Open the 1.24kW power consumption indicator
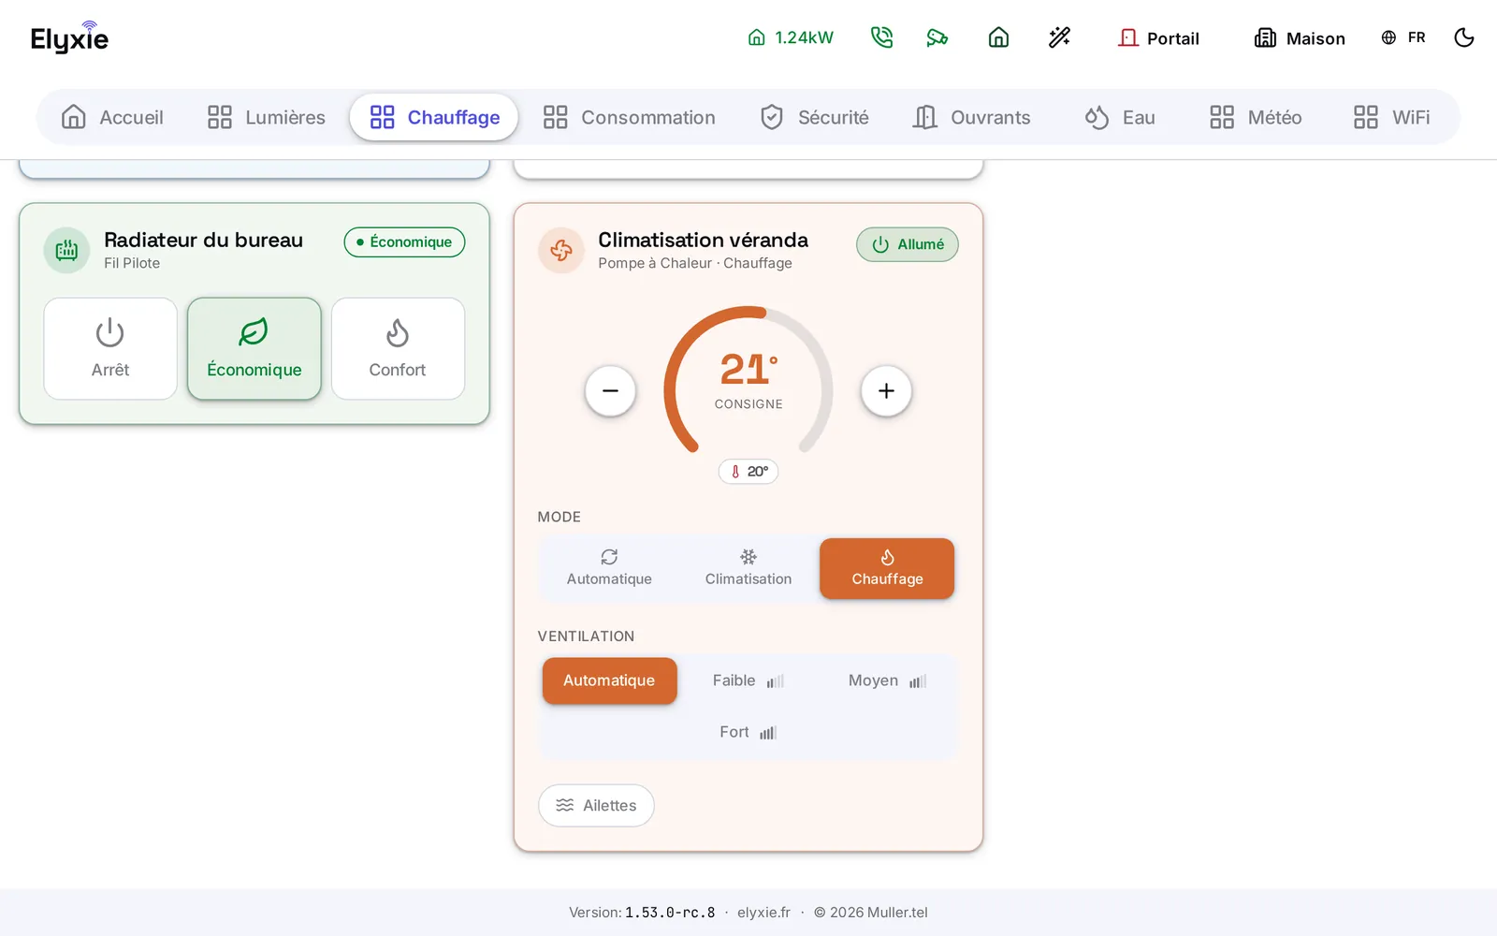 (x=791, y=37)
